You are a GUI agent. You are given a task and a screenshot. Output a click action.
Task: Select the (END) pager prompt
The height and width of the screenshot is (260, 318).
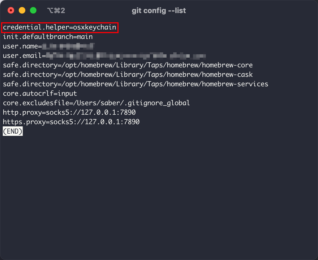13,131
